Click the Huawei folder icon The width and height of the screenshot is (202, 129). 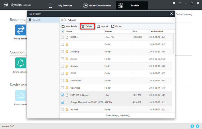[67, 110]
